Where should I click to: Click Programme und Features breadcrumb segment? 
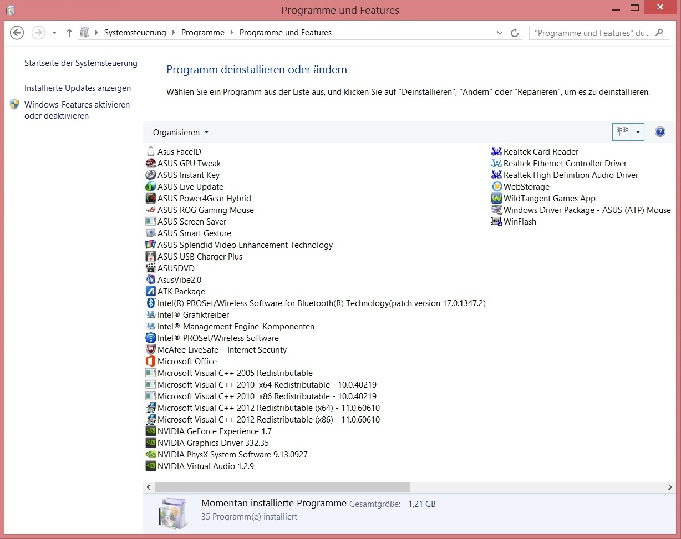[286, 33]
